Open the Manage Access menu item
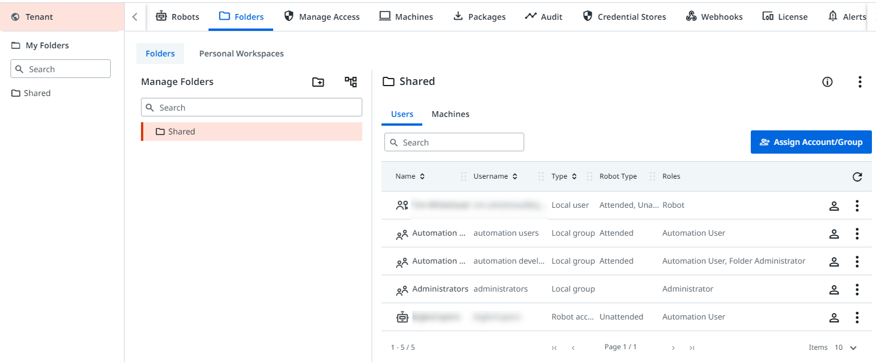876x362 pixels. (x=322, y=17)
